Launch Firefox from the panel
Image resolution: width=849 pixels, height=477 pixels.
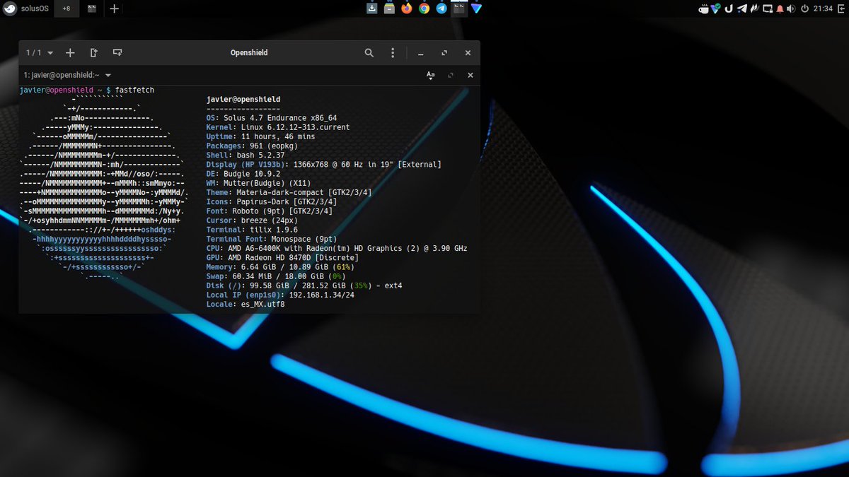[407, 8]
